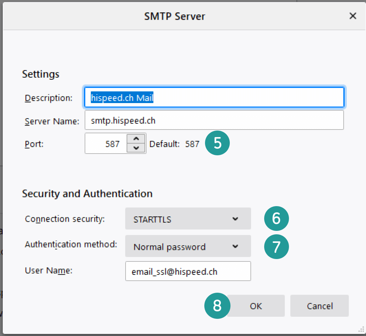
Task: Click the 'Security and Authentication' heading
Action: coord(87,194)
